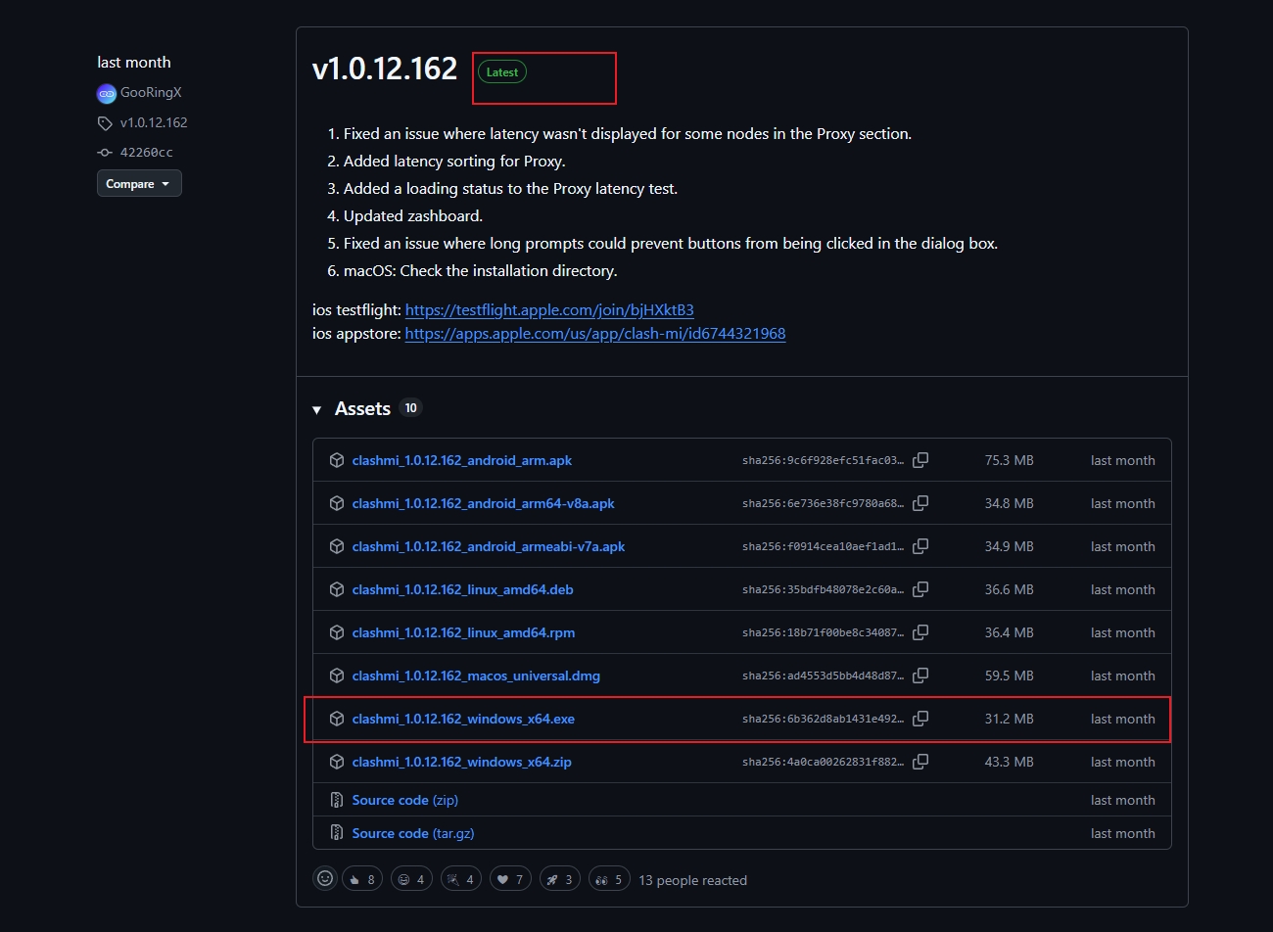
Task: Copy SHA256 hash for windows_x64.zip
Action: pos(920,762)
